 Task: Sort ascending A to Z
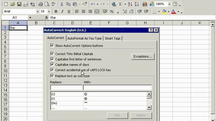pos(130,4)
